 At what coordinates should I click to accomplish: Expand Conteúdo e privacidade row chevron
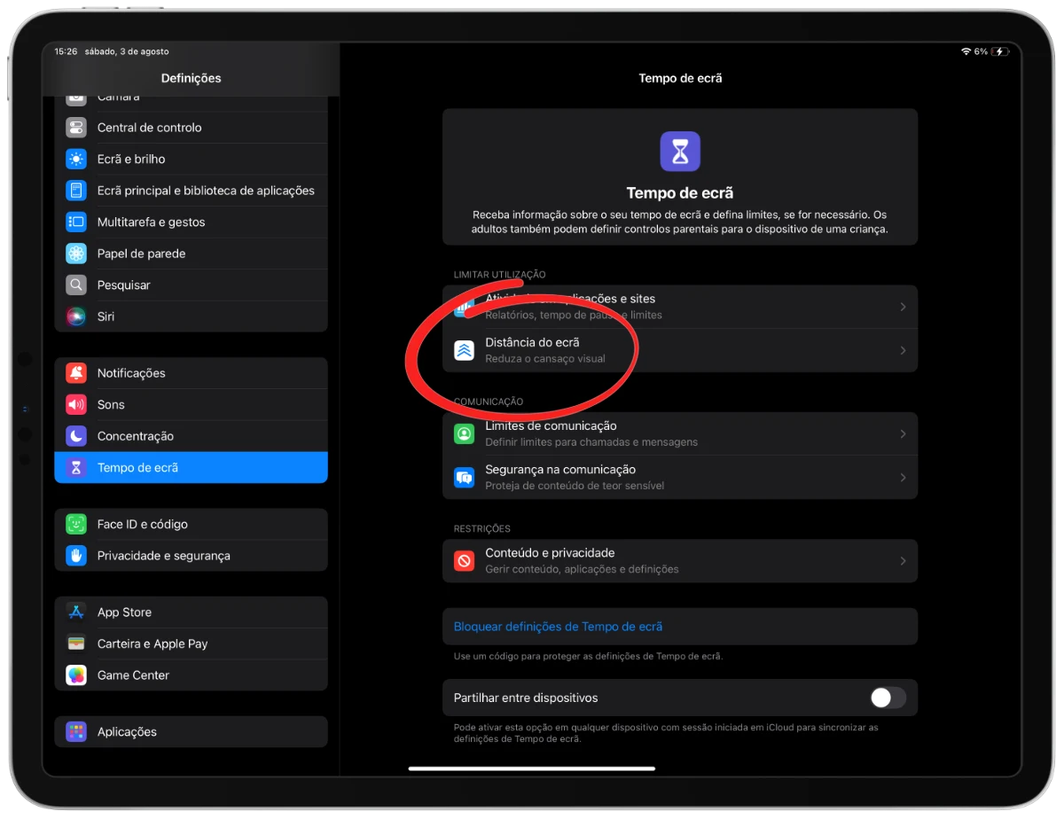[903, 561]
